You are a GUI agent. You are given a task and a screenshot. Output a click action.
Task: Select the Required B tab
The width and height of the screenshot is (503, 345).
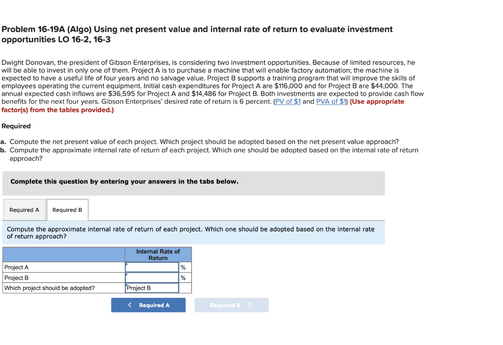(67, 209)
